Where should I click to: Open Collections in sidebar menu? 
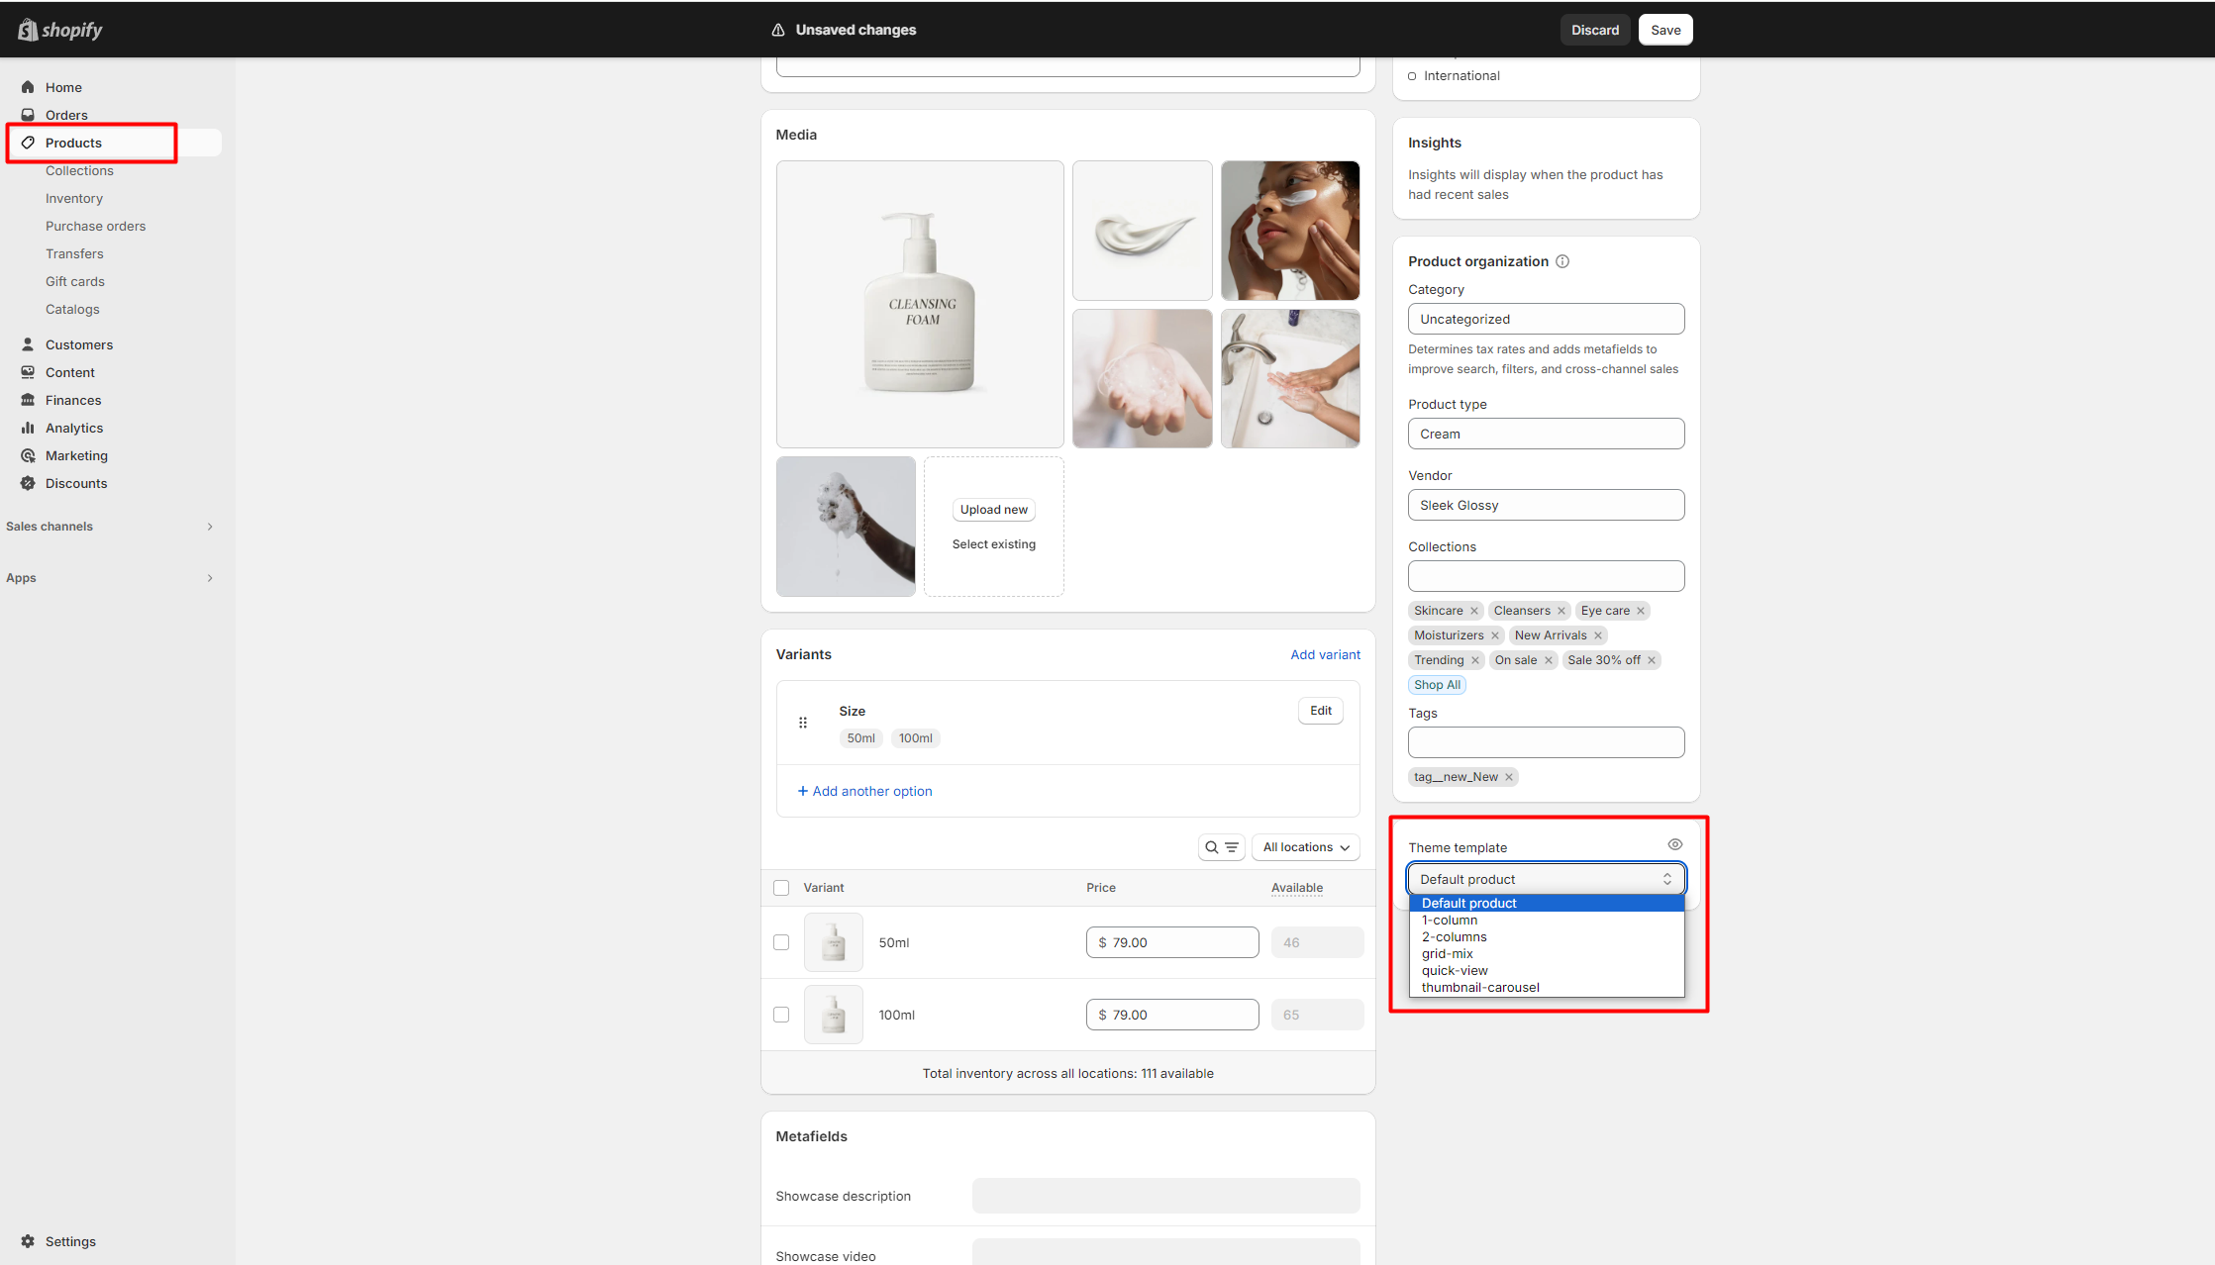pyautogui.click(x=79, y=170)
